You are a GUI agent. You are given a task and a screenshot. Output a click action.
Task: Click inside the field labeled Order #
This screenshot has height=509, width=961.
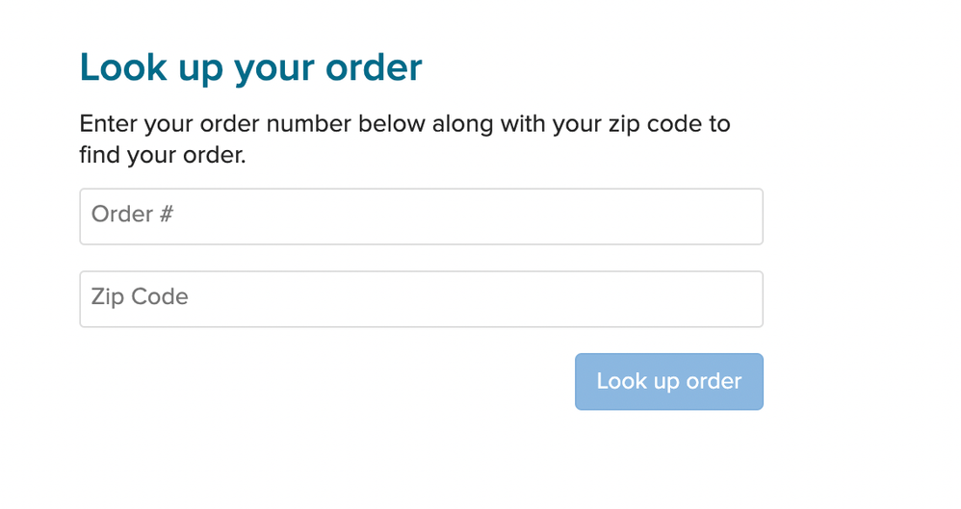pyautogui.click(x=421, y=216)
